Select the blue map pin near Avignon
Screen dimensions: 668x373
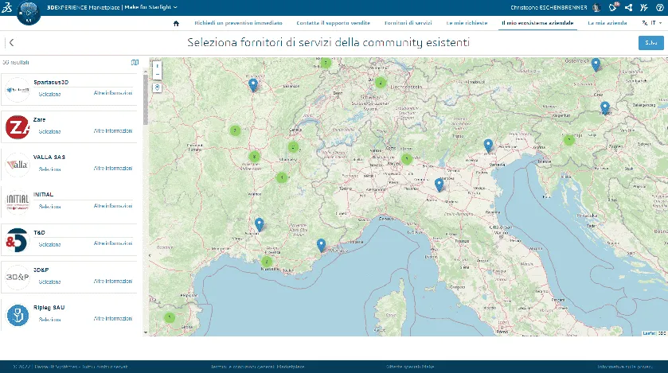(x=259, y=223)
